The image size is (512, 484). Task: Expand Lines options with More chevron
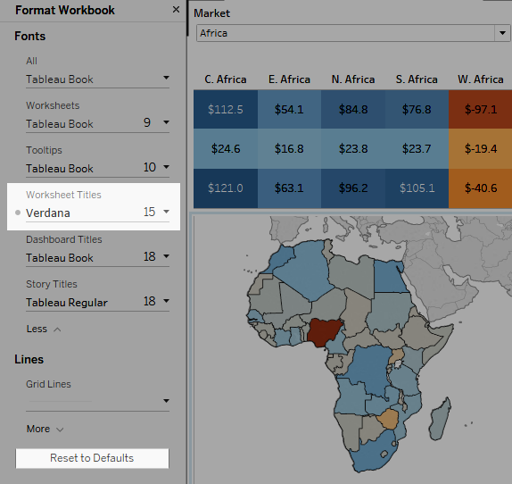[x=60, y=430]
